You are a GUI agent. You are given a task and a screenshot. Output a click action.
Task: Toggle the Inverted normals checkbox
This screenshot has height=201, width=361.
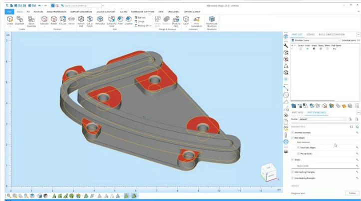pyautogui.click(x=293, y=132)
